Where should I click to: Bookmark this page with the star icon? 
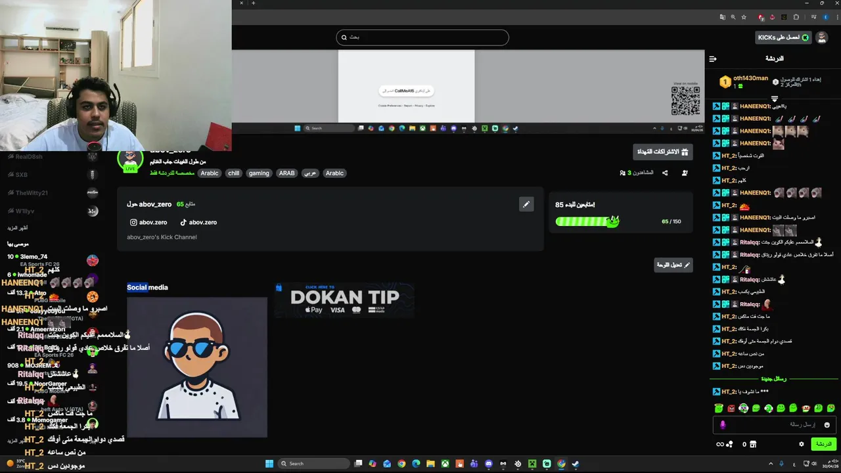pos(744,17)
